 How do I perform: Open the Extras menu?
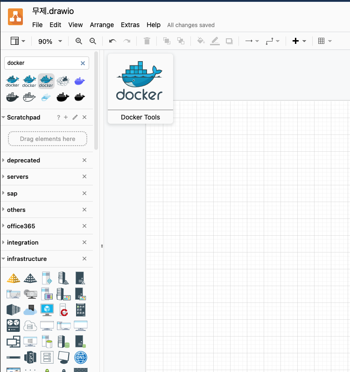[130, 25]
